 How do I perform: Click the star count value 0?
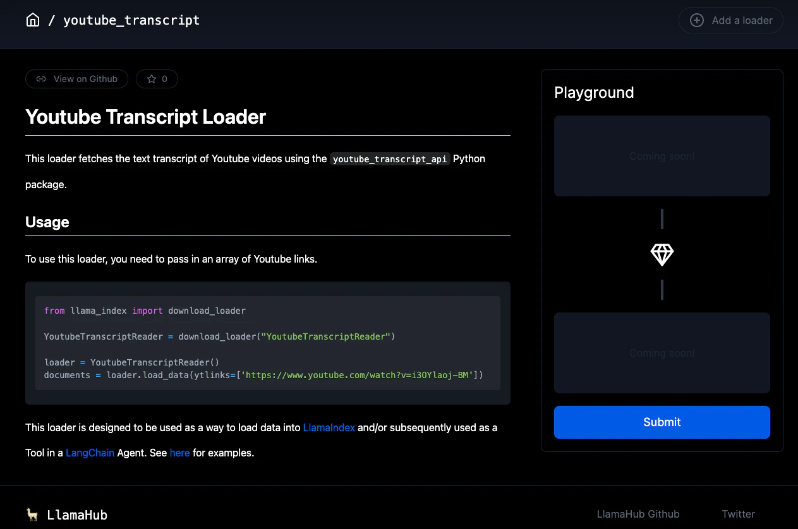[x=165, y=79]
